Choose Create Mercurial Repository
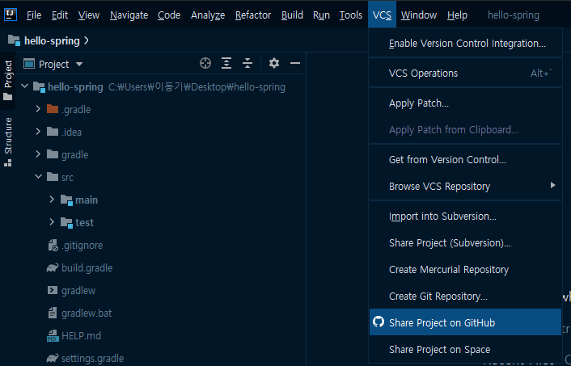This screenshot has height=366, width=571. pos(465,270)
